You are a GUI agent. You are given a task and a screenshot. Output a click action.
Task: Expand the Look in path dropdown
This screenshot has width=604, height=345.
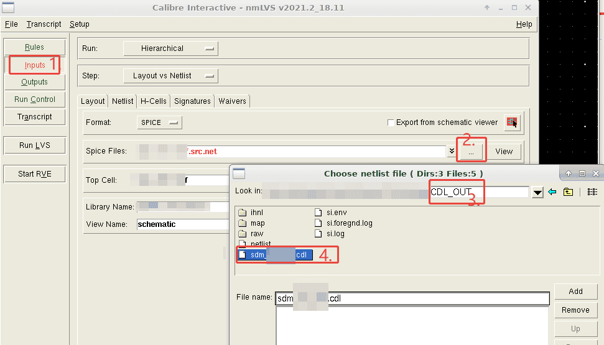537,193
